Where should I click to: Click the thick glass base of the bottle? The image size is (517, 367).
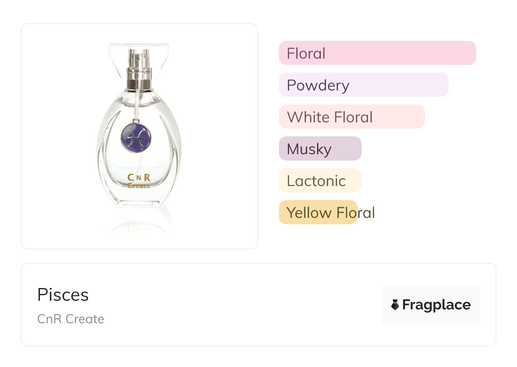tap(139, 200)
